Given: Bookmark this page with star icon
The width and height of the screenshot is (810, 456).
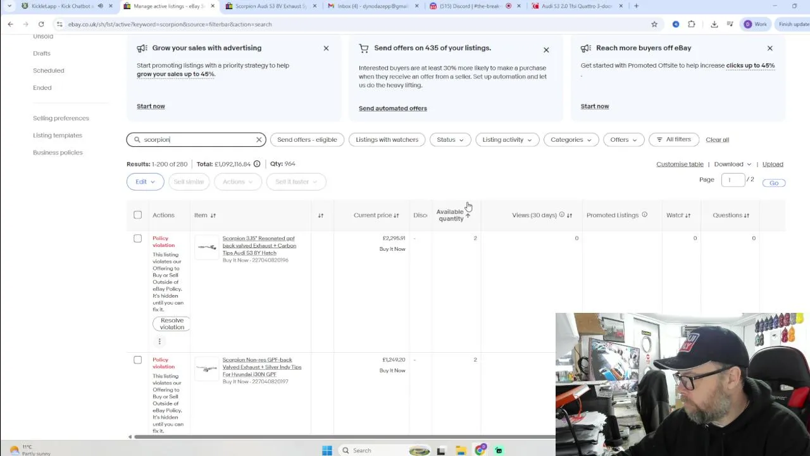Looking at the screenshot, I should click(x=654, y=24).
